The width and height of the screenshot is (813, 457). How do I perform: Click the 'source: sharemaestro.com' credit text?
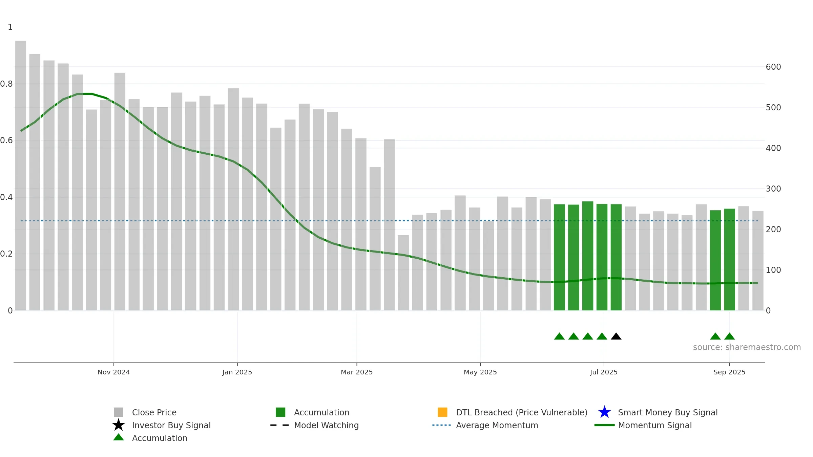click(x=747, y=347)
